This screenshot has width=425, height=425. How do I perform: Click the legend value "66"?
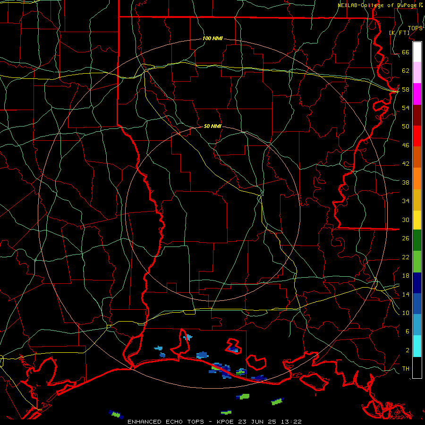point(406,52)
